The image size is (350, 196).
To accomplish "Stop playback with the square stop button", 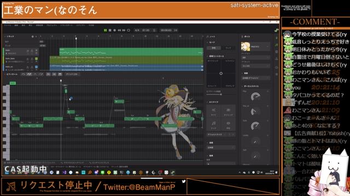I will 110,30.
